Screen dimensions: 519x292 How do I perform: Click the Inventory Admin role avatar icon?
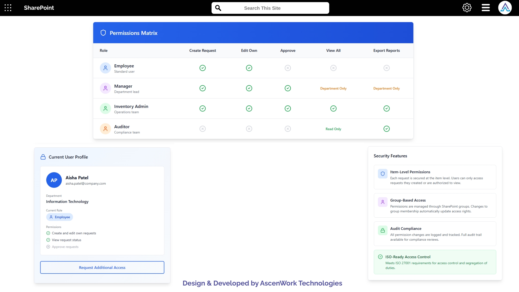105,108
